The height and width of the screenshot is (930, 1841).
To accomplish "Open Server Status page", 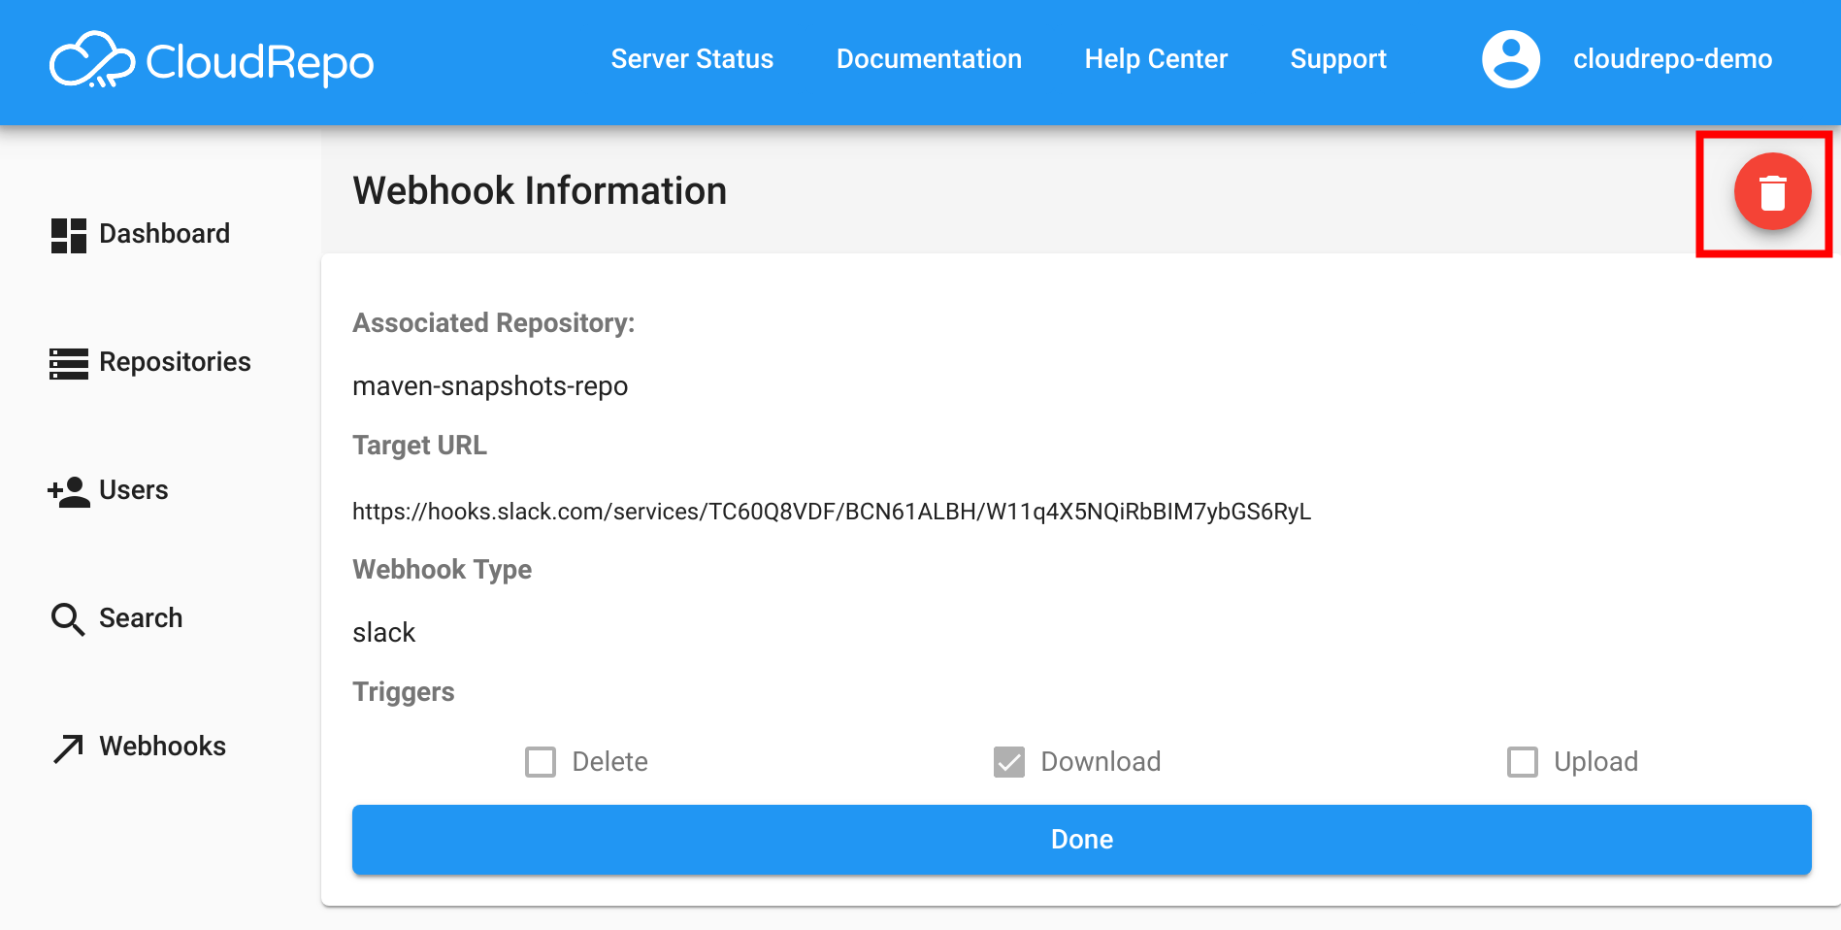I will 692,59.
